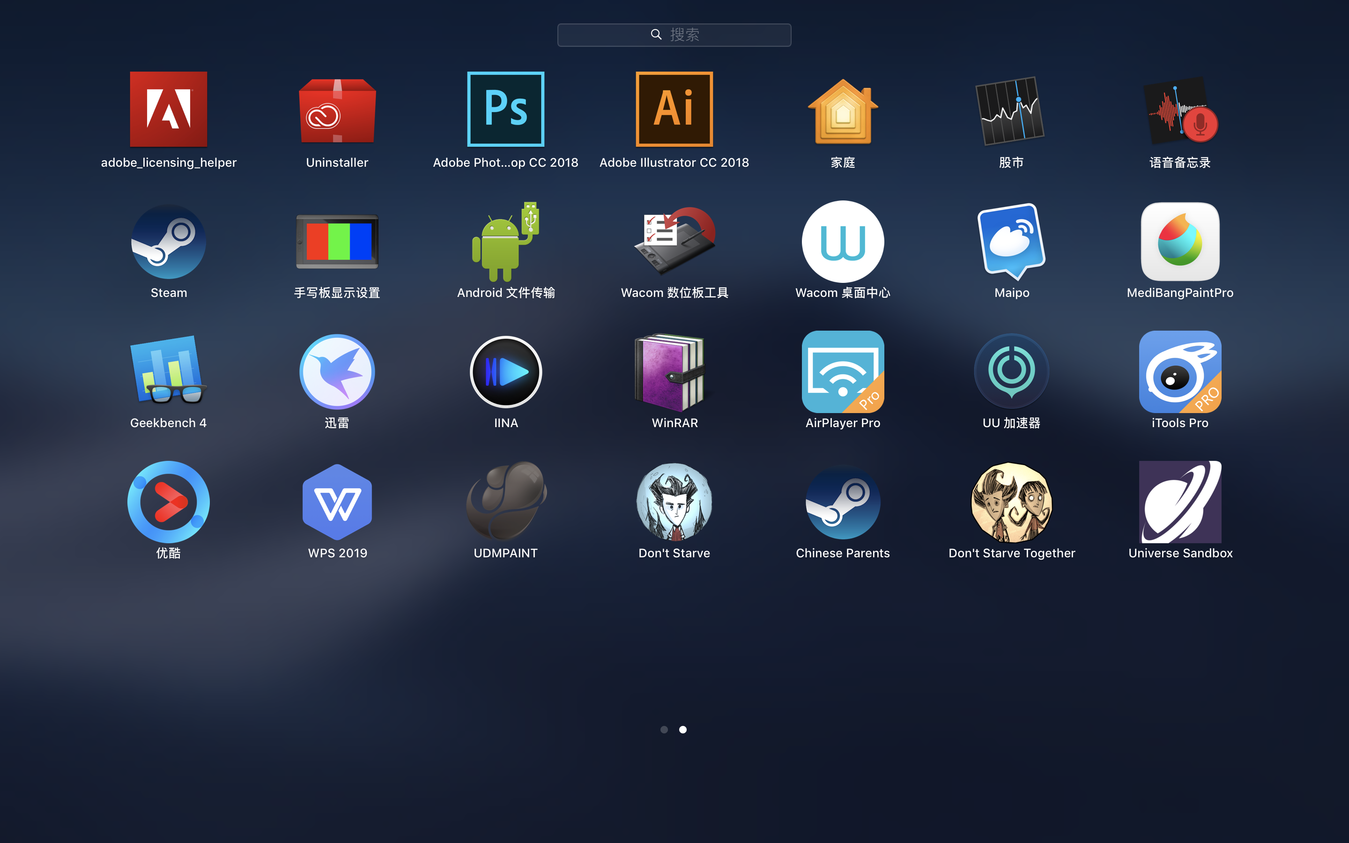Launch iTools Pro

tap(1180, 372)
